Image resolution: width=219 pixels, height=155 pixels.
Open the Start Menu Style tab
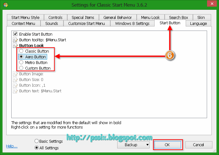click(x=25, y=18)
